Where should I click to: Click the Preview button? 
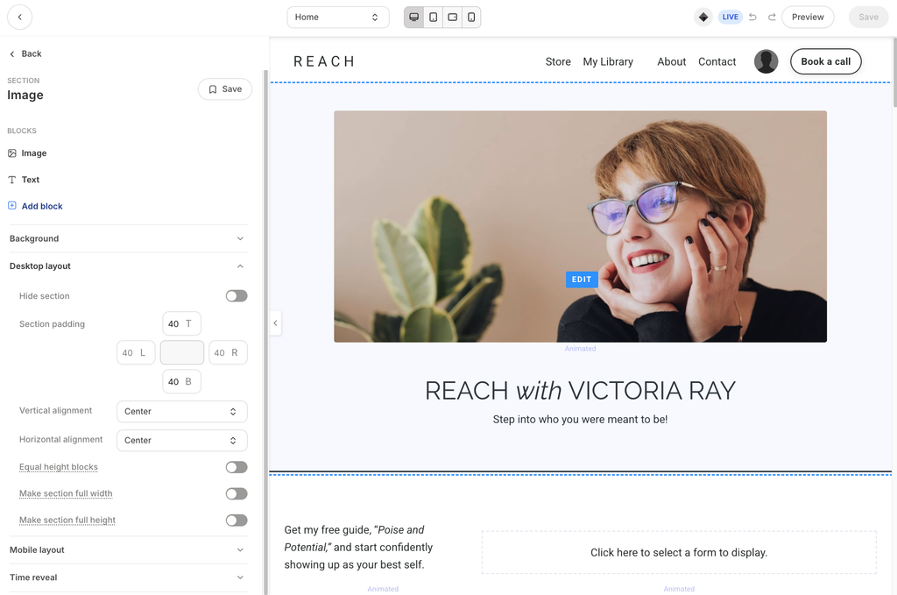click(808, 18)
